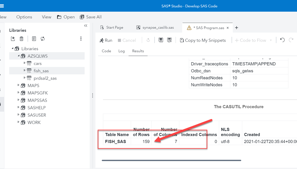Click the library properties icon
Viewport: 297px width, 169px height.
[x=34, y=39]
